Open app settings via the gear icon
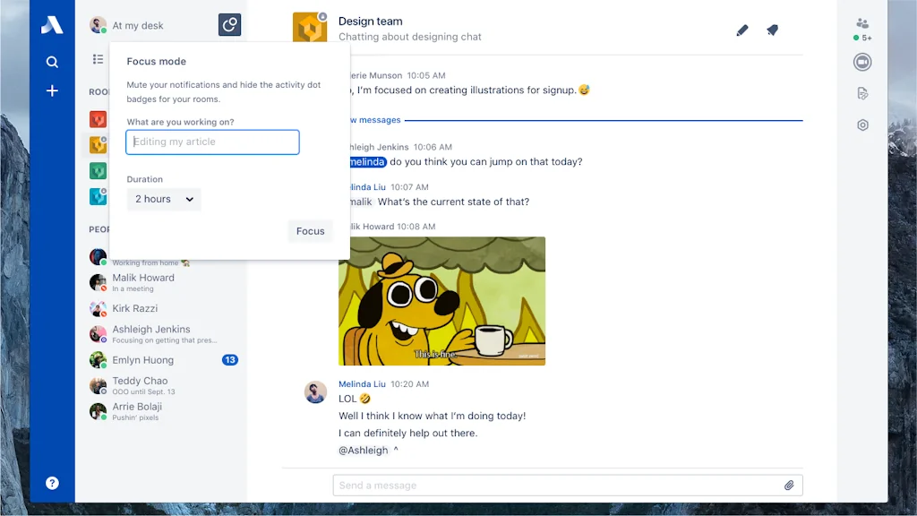917x516 pixels. coord(861,125)
